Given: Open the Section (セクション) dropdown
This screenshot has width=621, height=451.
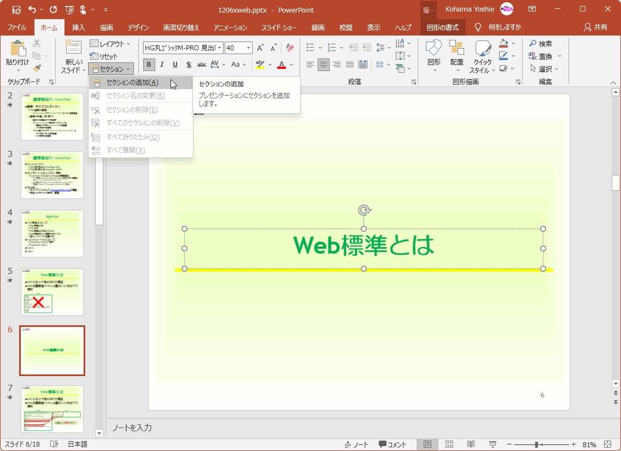Looking at the screenshot, I should pos(111,69).
